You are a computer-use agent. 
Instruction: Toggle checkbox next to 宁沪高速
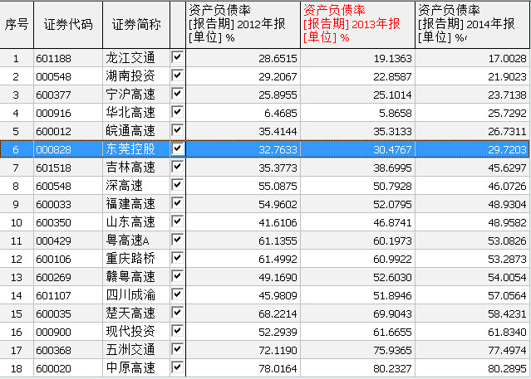178,94
